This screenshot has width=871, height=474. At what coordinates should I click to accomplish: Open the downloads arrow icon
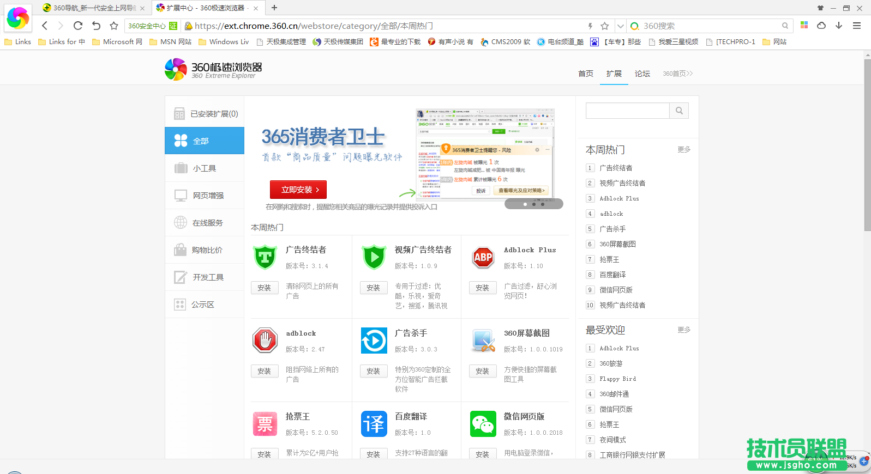click(x=839, y=25)
